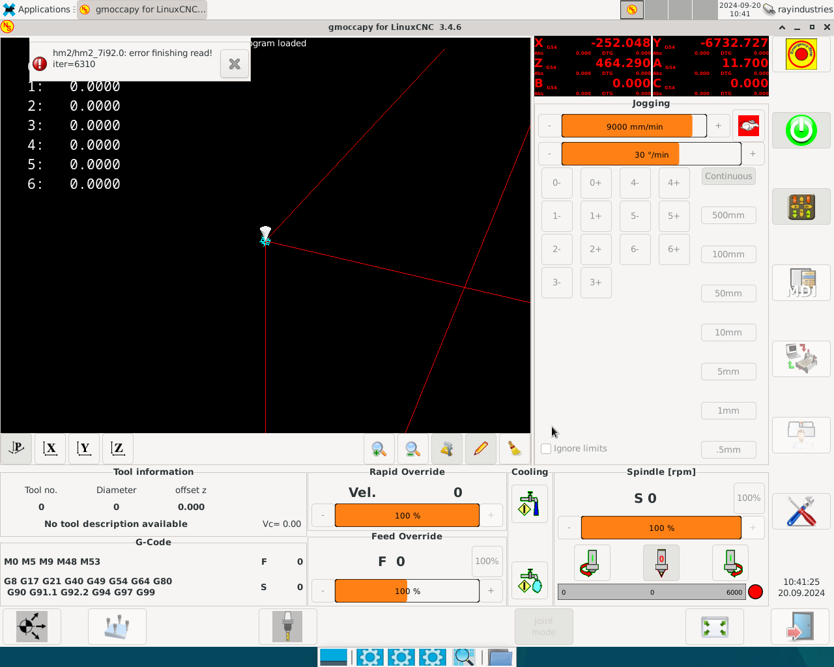Increase linear jog velocity with plus
This screenshot has width=834, height=667.
tap(719, 126)
